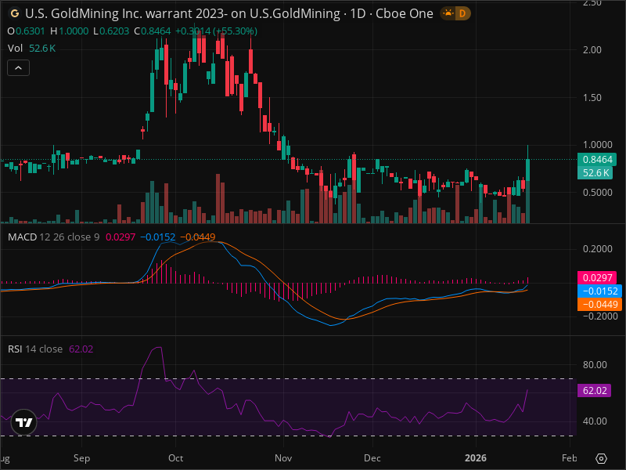Click the RSI 14 close legend
The height and width of the screenshot is (470, 626).
[x=35, y=349]
